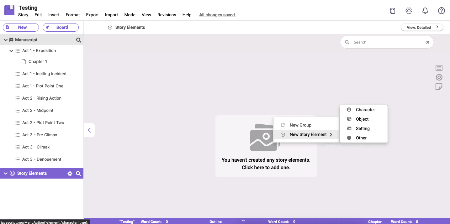Select Object in the submenu
450x224 pixels.
pos(364,119)
